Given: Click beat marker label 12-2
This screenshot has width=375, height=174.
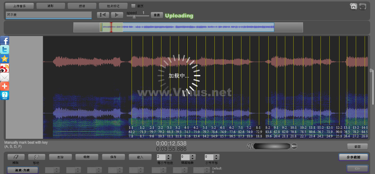Looking at the screenshot, I should pos(339,128).
